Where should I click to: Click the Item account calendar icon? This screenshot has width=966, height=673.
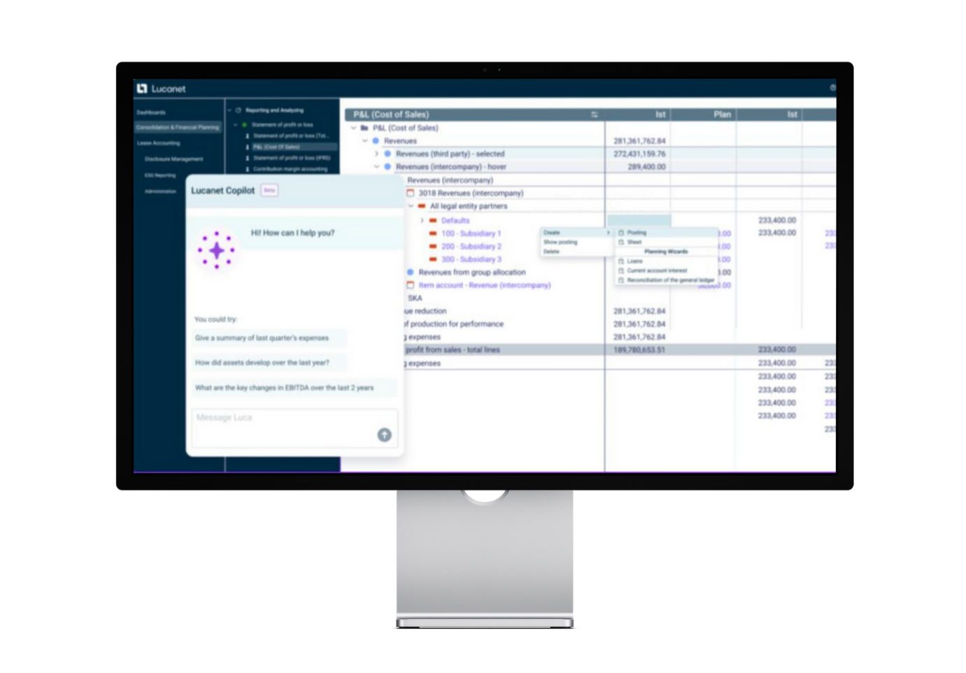point(411,285)
